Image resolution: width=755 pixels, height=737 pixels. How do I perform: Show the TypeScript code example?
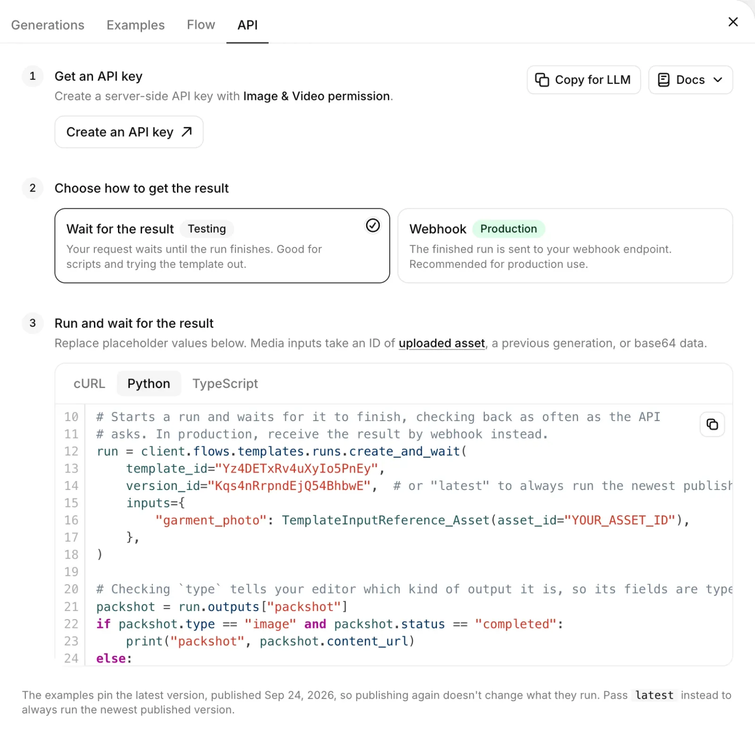click(225, 383)
